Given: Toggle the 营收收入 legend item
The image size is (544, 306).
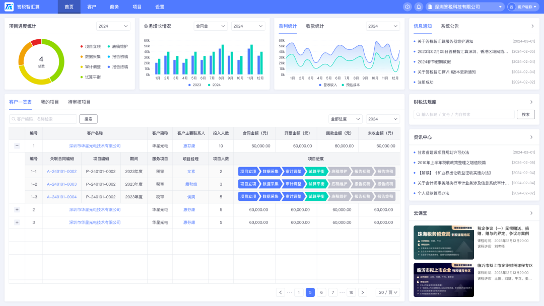Looking at the screenshot, I should click(x=328, y=85).
